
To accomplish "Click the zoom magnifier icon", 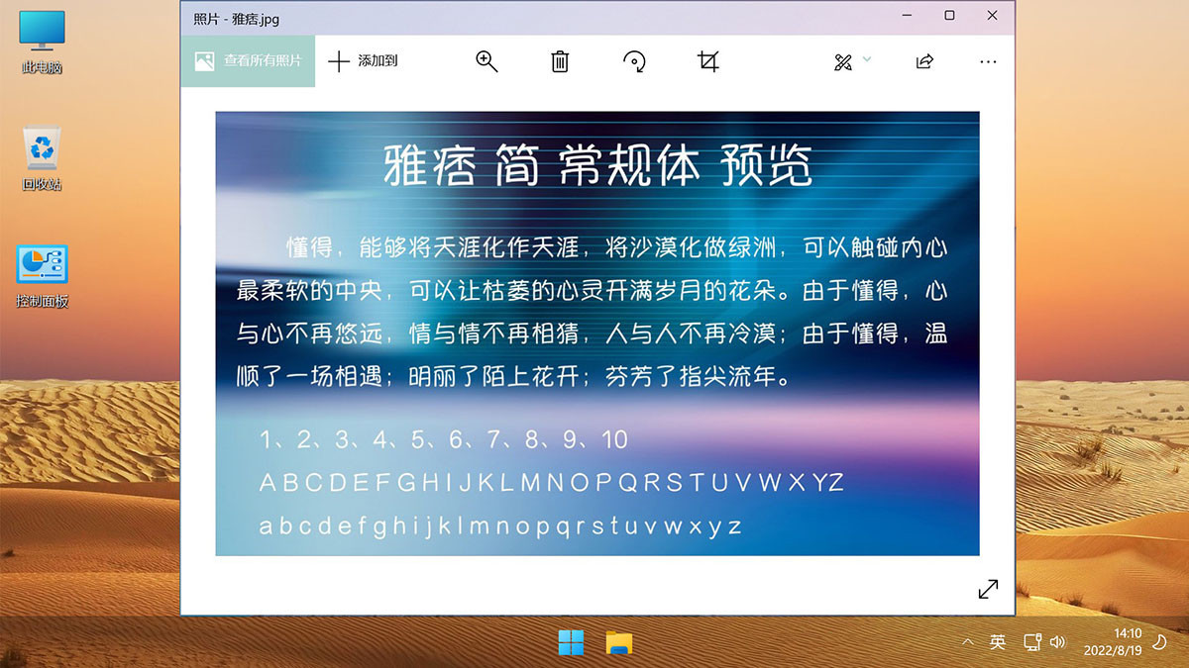I will point(486,61).
